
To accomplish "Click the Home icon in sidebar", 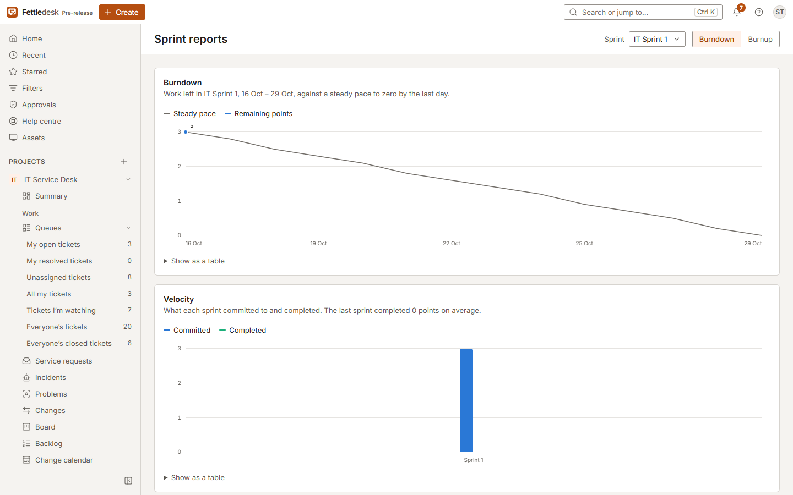I will pos(13,38).
